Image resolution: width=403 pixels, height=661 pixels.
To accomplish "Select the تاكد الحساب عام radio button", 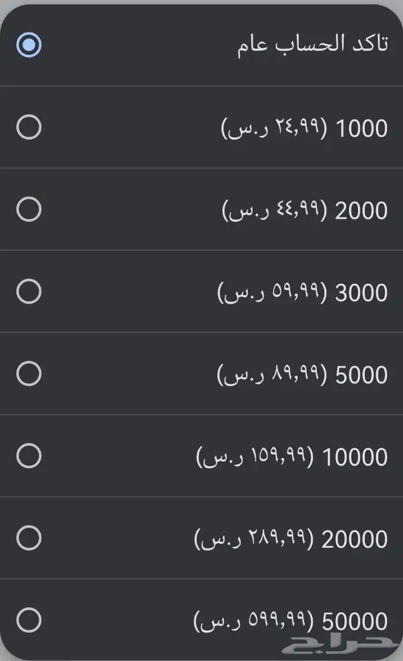I will pos(29,45).
